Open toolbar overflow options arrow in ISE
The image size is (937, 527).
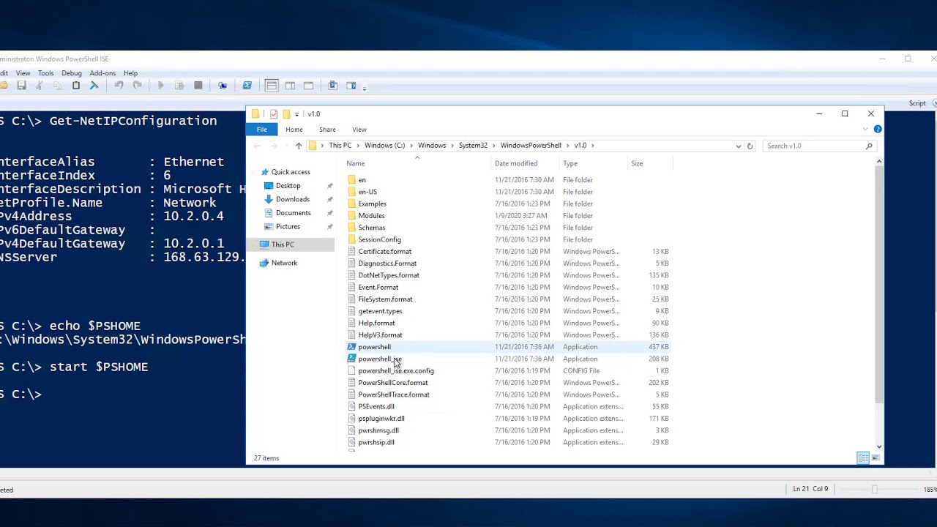tap(365, 87)
